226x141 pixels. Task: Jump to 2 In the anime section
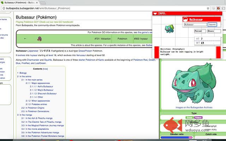[24, 76]
